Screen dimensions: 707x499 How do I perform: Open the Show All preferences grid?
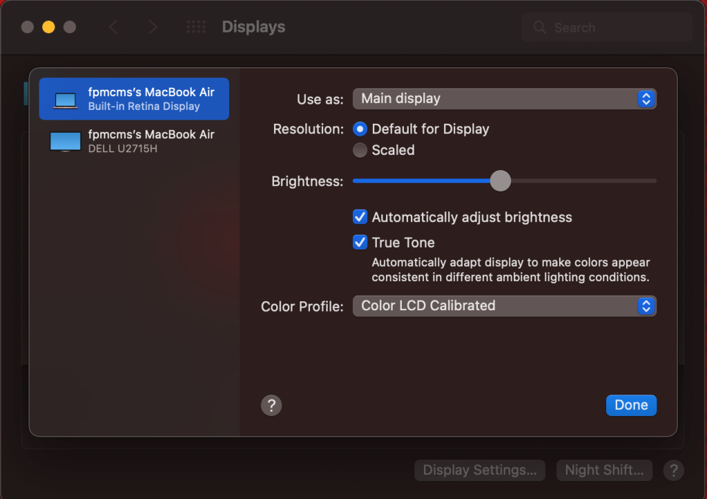tap(196, 27)
